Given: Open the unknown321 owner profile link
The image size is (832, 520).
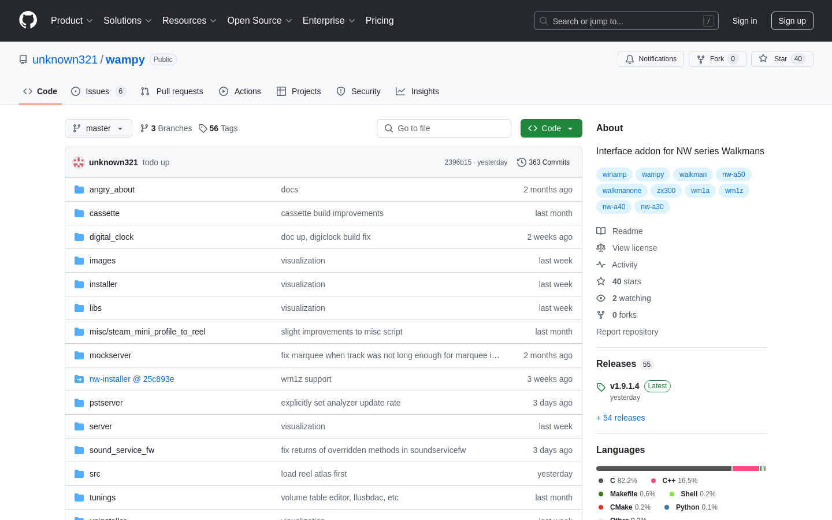Looking at the screenshot, I should pos(65,60).
